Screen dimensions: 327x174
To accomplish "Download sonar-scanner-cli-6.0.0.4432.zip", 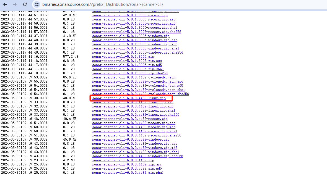I will (123, 160).
